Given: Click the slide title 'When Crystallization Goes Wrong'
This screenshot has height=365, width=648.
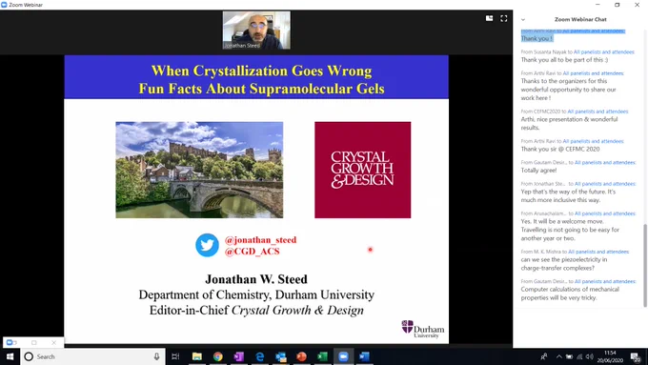Looking at the screenshot, I should [261, 71].
